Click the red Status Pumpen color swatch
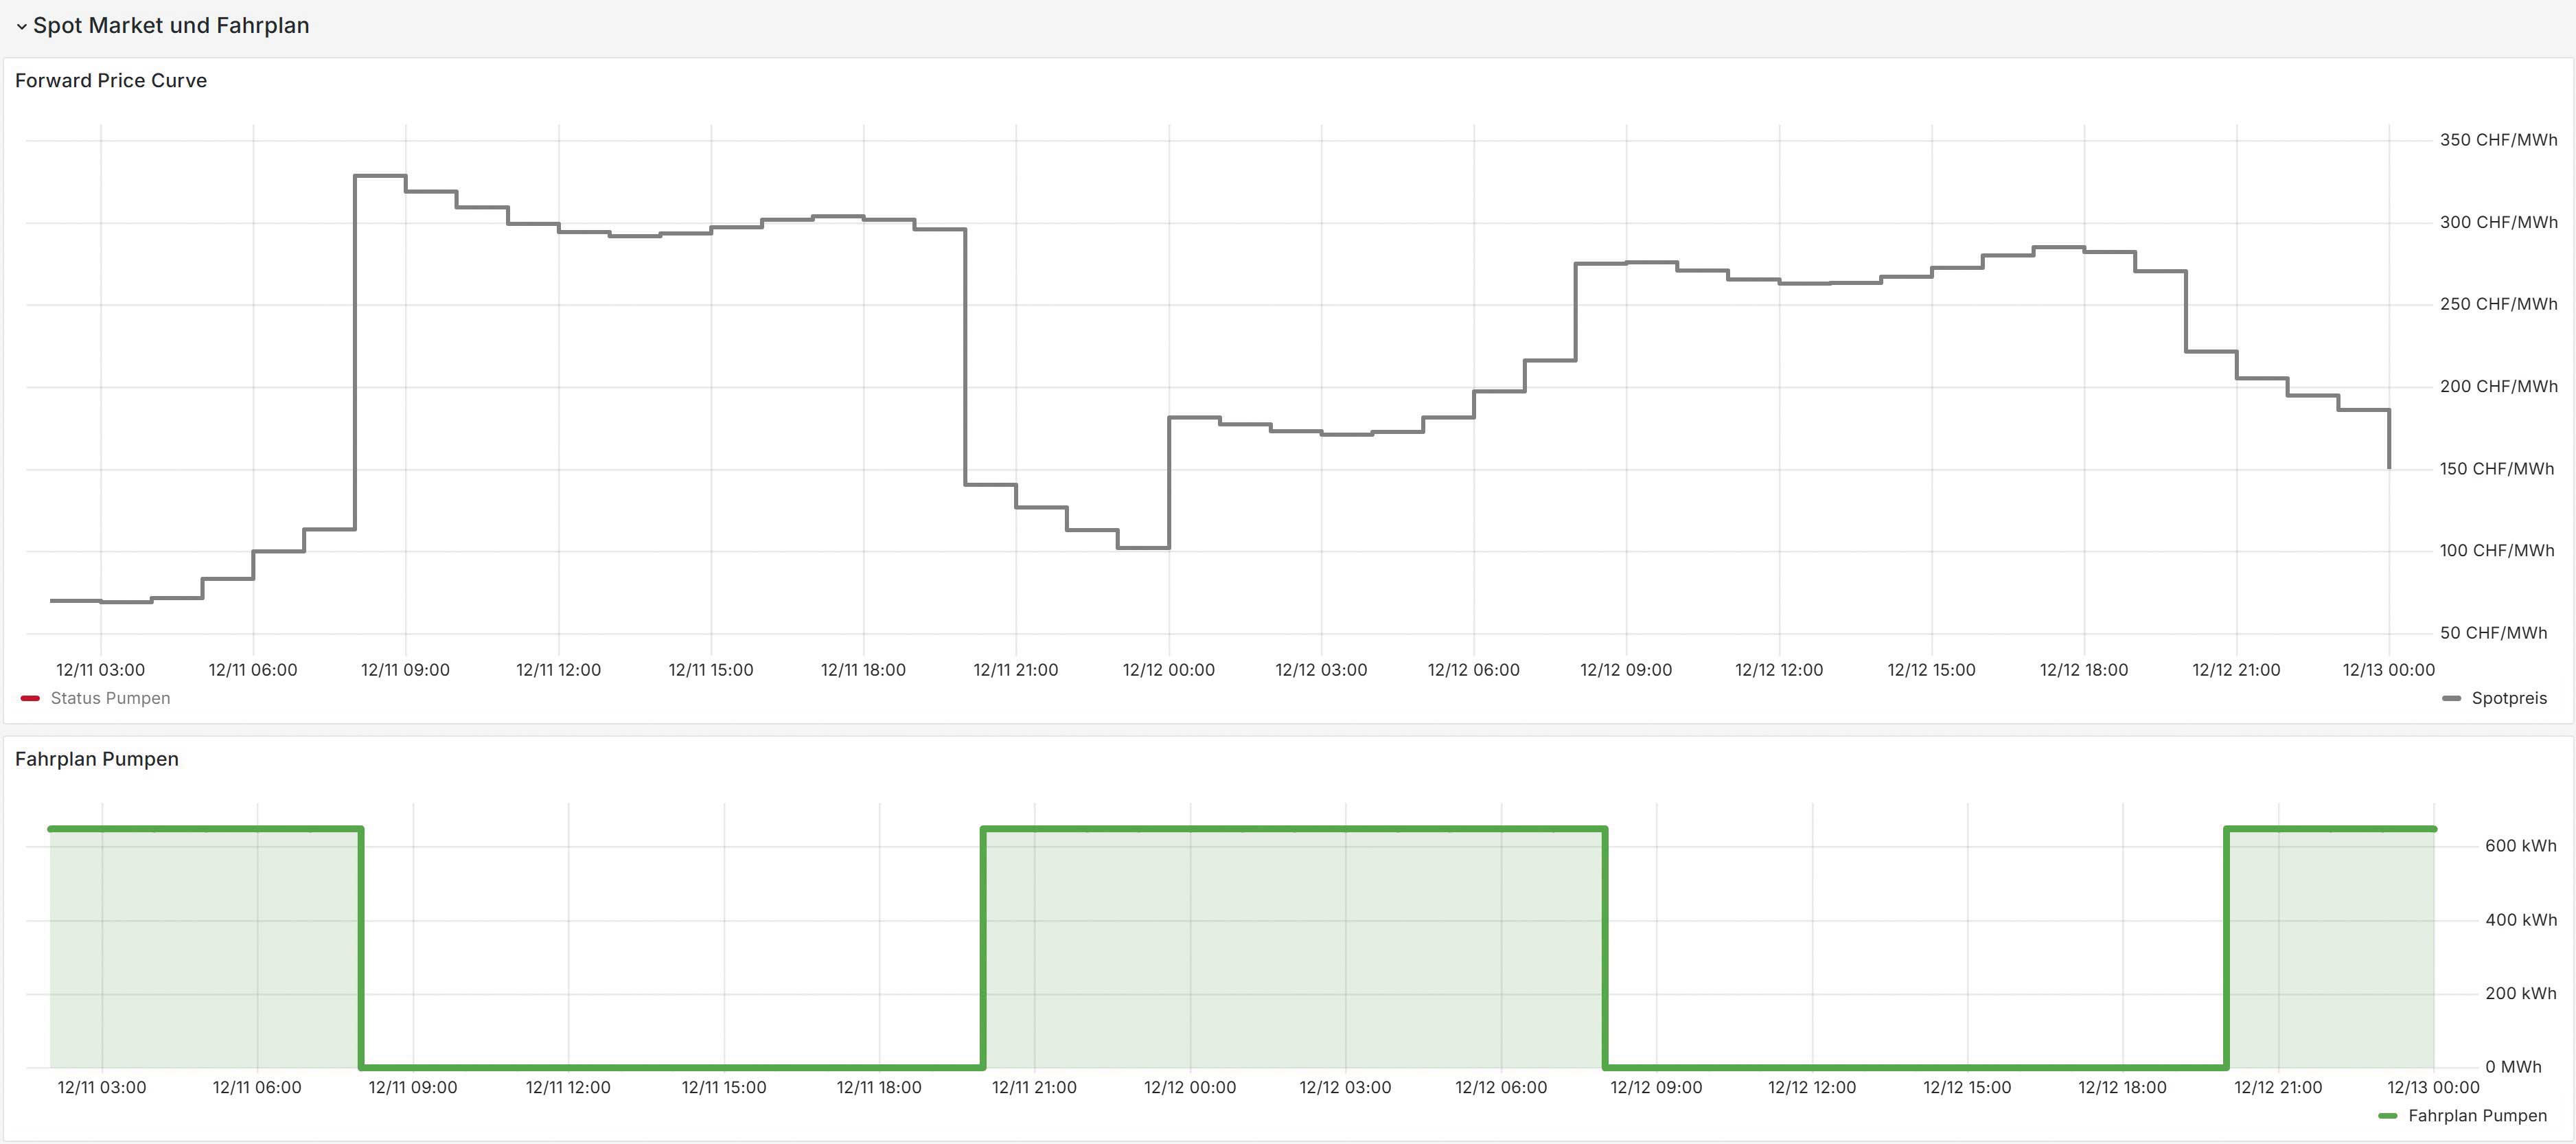Screen dimensions: 2576x1144 30,698
